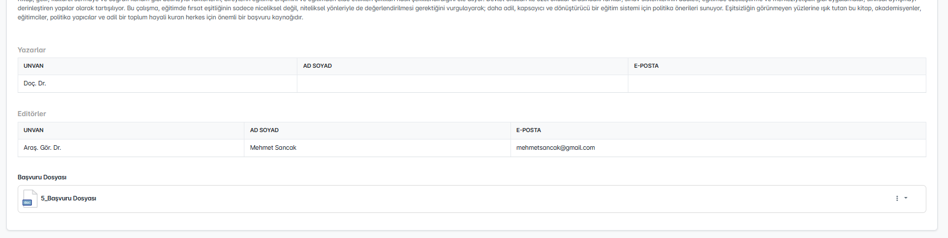The height and width of the screenshot is (238, 948).
Task: Click the Başvuru Dosyası section label
Action: tap(42, 178)
